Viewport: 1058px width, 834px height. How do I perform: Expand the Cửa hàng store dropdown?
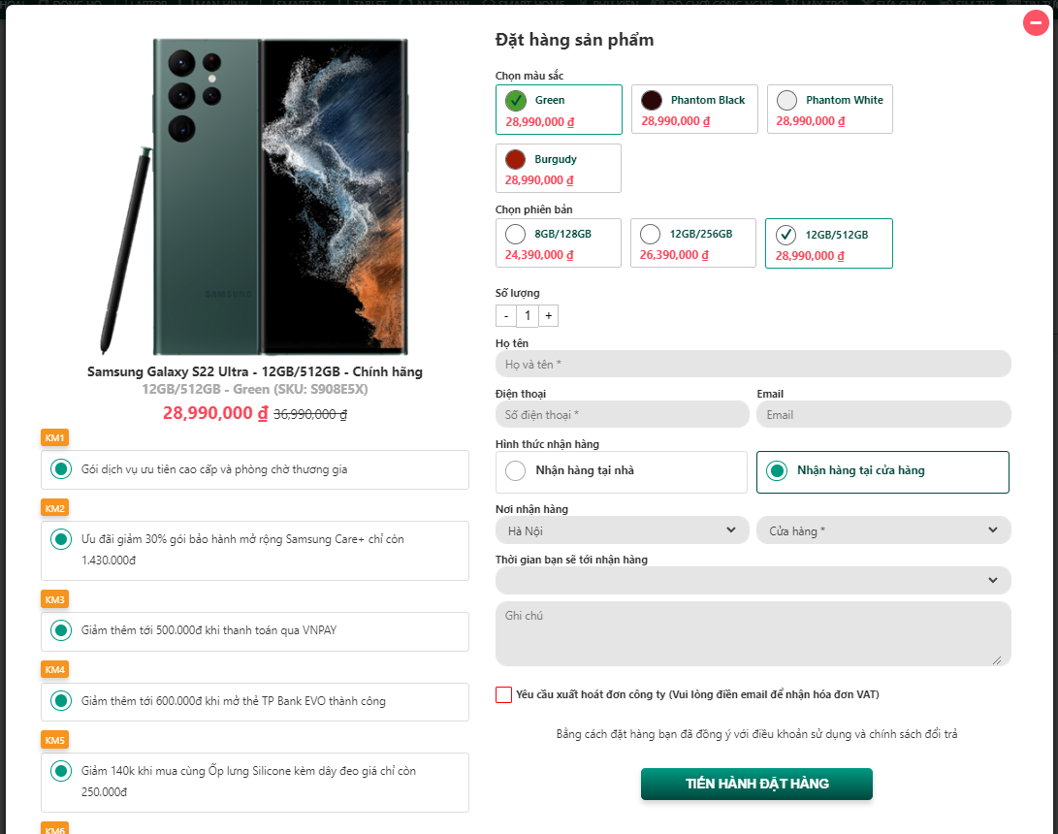point(882,530)
